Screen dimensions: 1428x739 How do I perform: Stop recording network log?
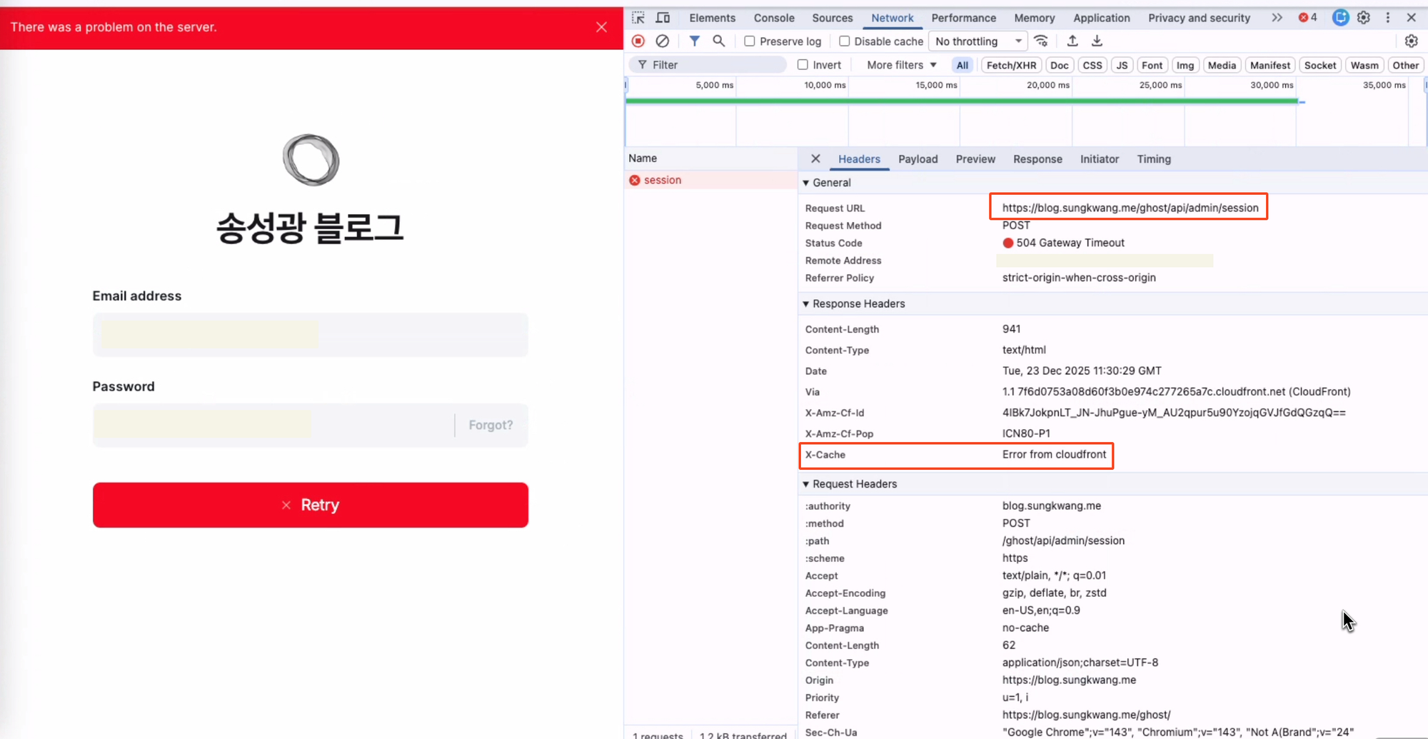pyautogui.click(x=638, y=41)
